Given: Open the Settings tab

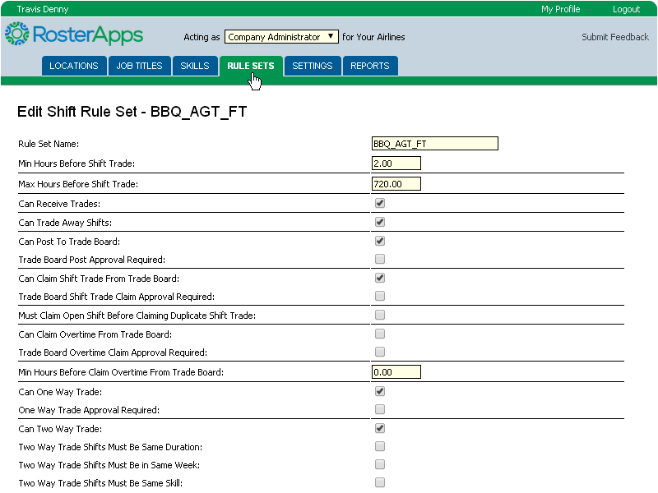Looking at the screenshot, I should (313, 66).
